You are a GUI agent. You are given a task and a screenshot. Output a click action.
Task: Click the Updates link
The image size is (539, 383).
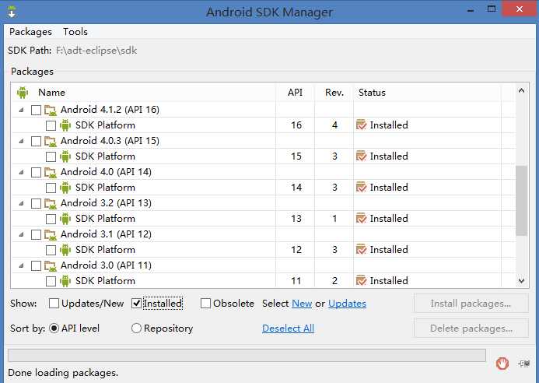[347, 304]
